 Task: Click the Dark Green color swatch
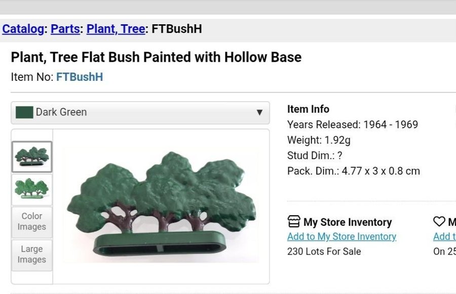[24, 112]
